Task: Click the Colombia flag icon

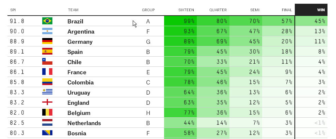Action: coord(47,82)
